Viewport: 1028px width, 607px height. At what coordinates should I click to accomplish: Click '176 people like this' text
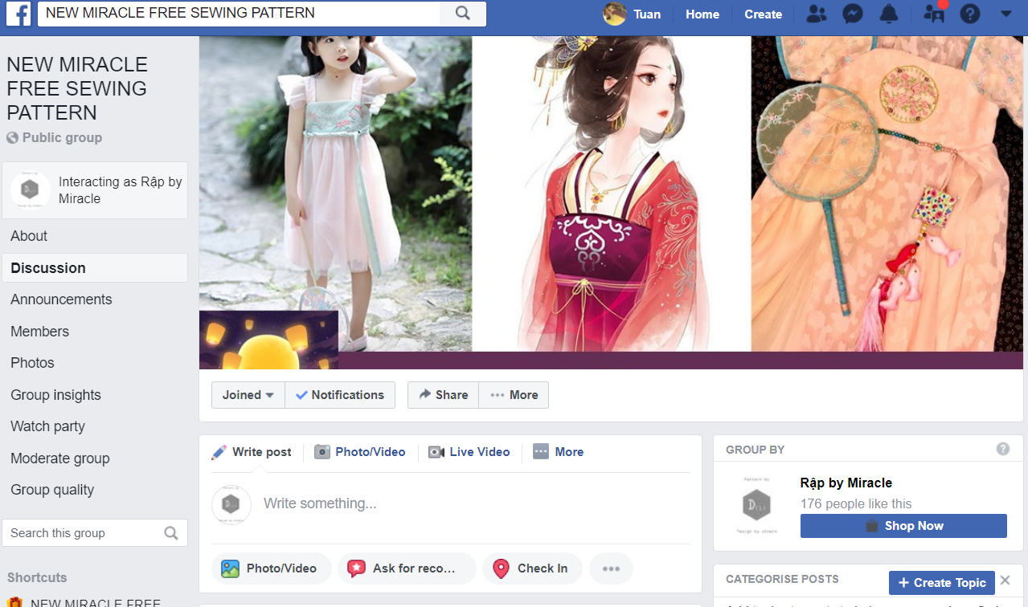[x=856, y=504]
